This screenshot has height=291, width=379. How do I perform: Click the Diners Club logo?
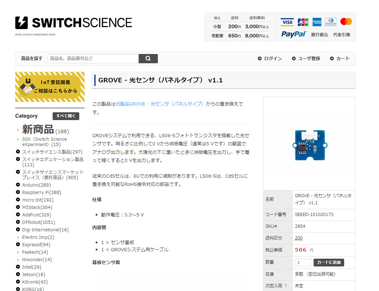pos(331,22)
